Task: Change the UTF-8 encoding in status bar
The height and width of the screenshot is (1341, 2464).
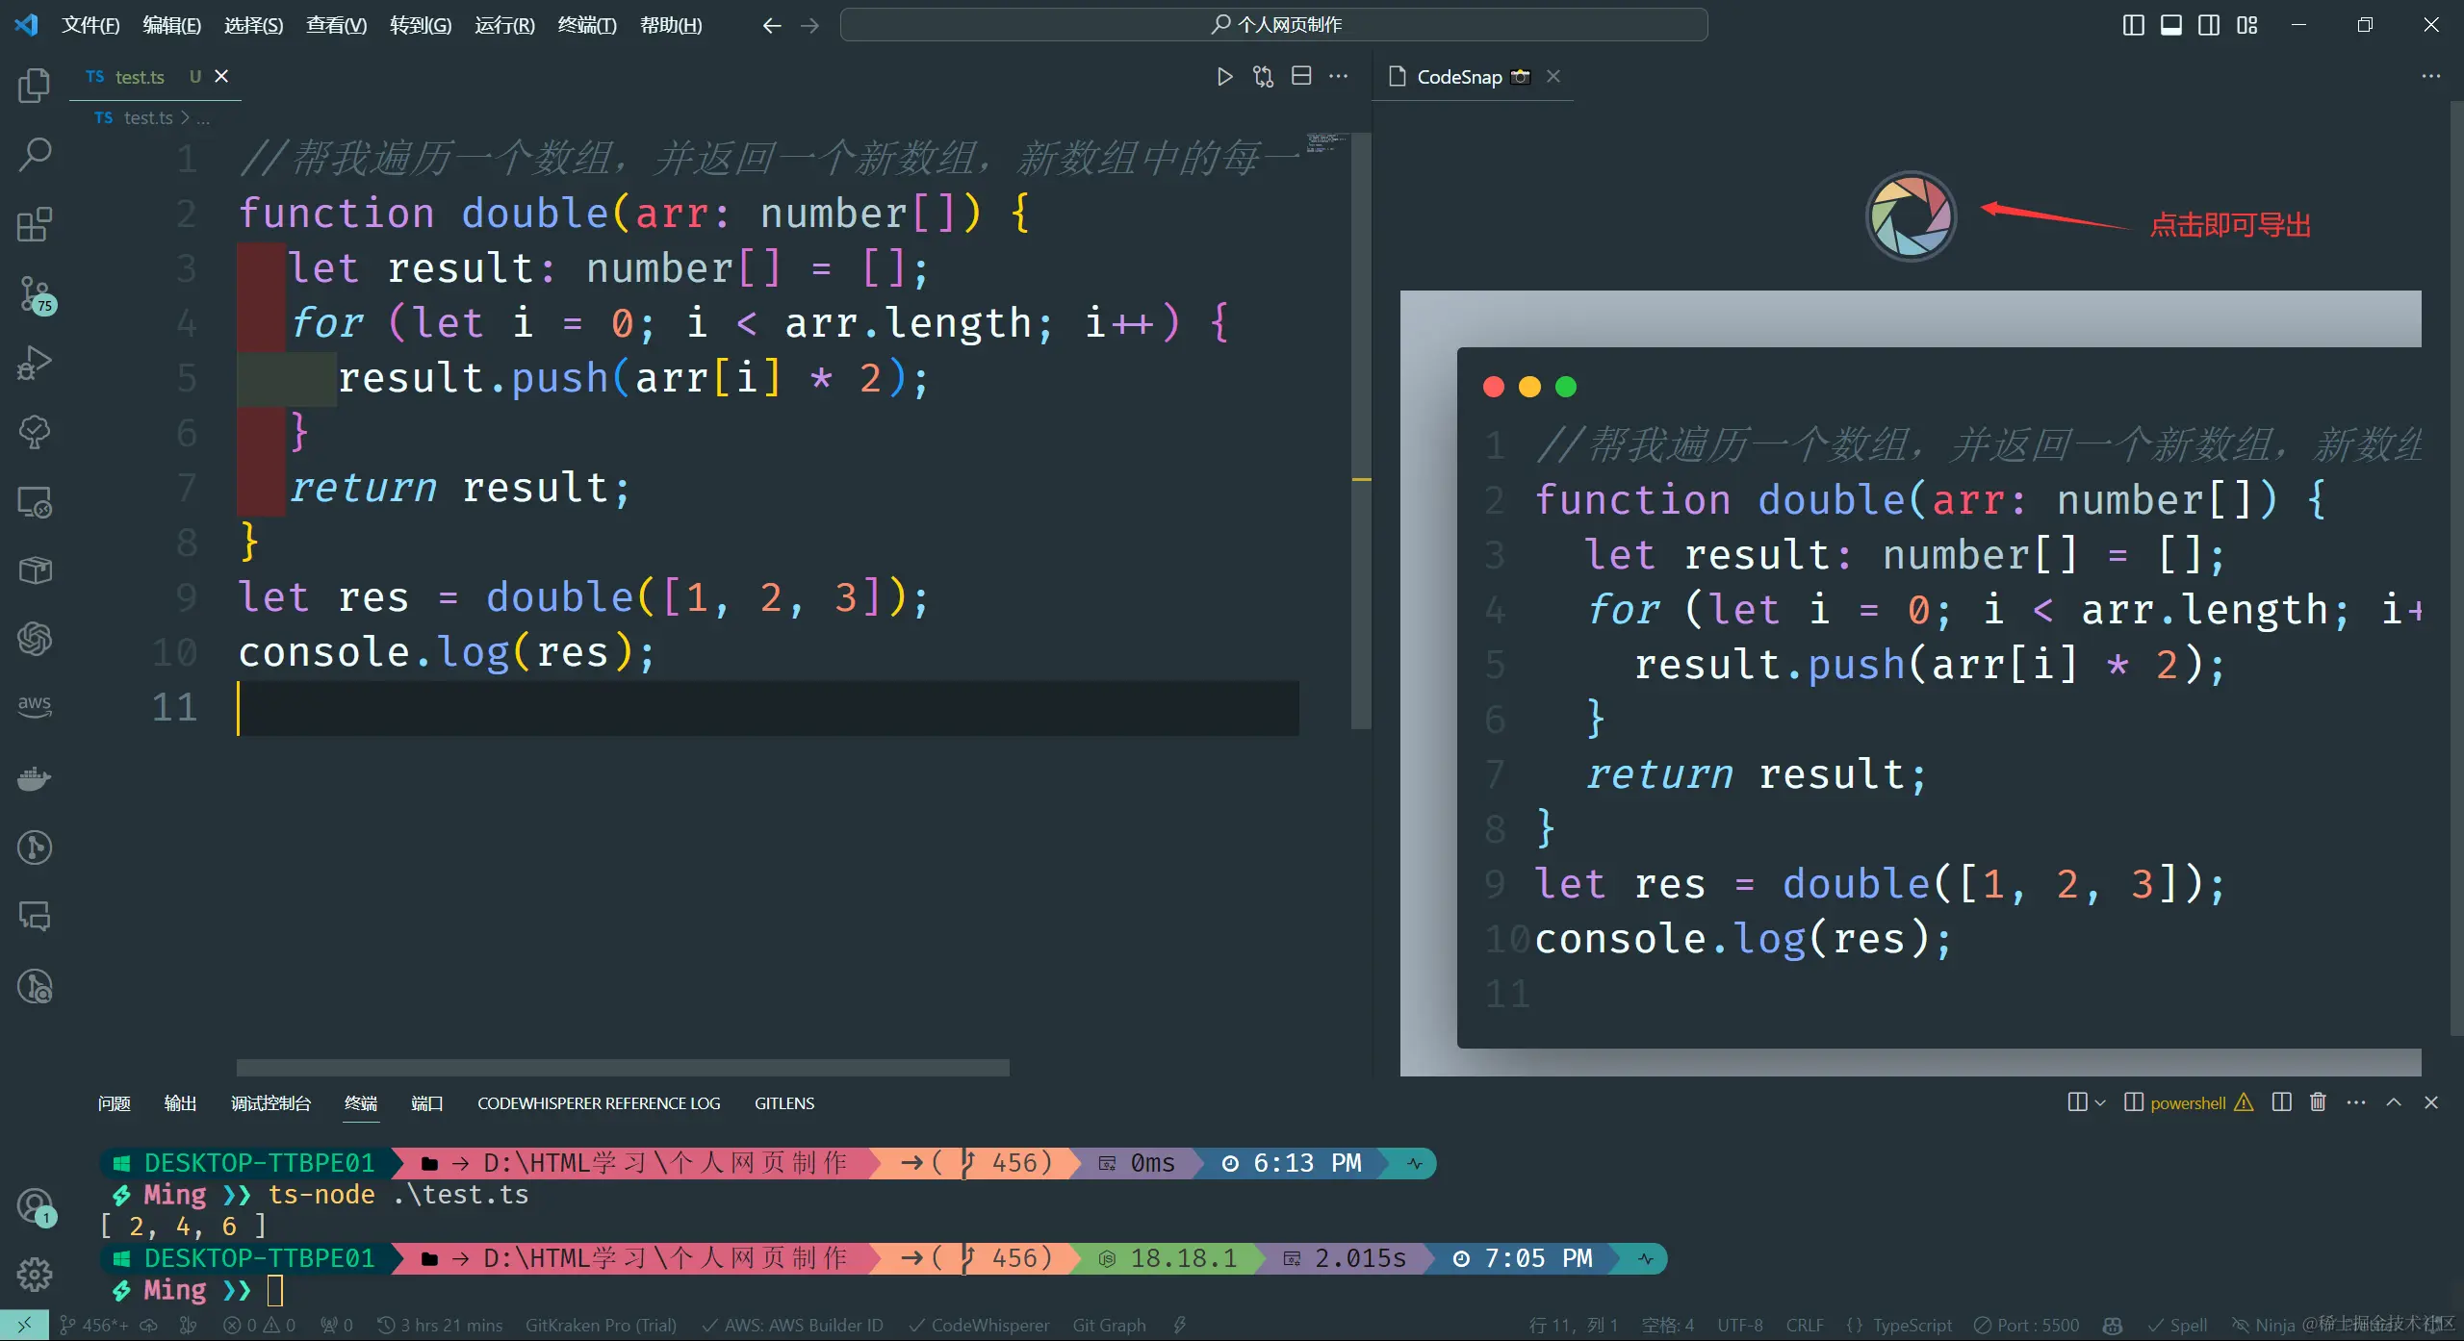Action: (1740, 1325)
